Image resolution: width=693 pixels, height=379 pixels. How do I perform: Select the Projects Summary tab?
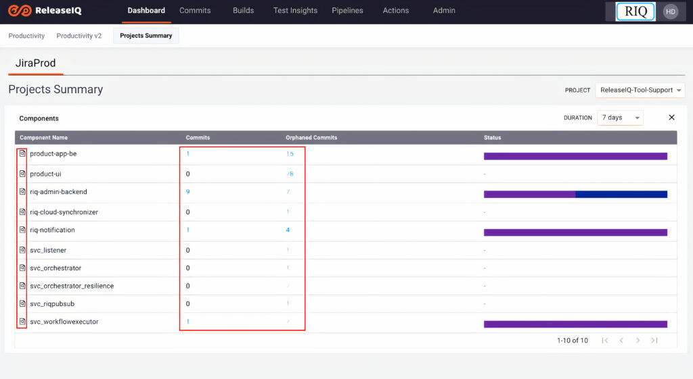146,36
